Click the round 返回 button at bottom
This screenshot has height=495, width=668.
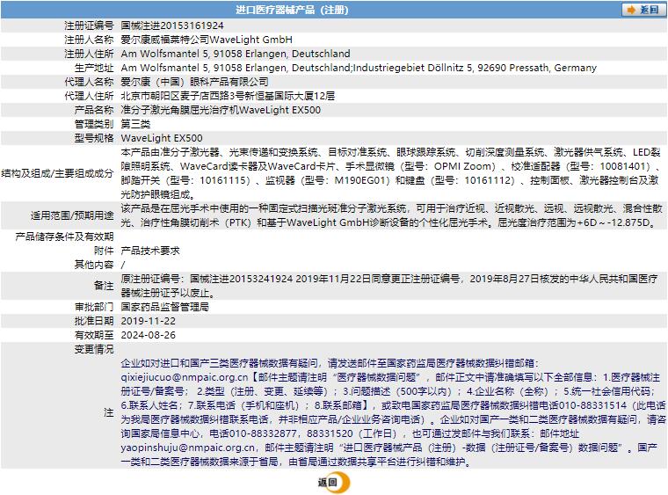[334, 482]
